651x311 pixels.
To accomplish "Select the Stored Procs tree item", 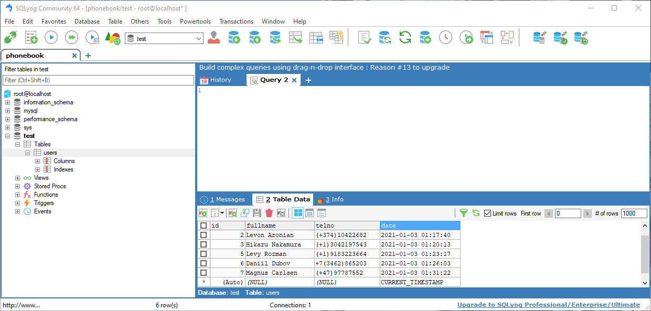I will [x=50, y=186].
